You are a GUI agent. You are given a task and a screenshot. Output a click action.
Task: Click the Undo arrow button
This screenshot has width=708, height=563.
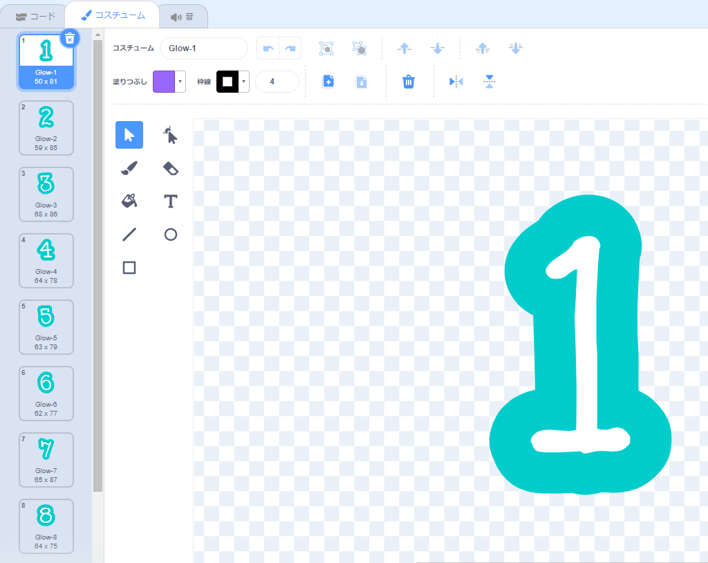pos(268,48)
